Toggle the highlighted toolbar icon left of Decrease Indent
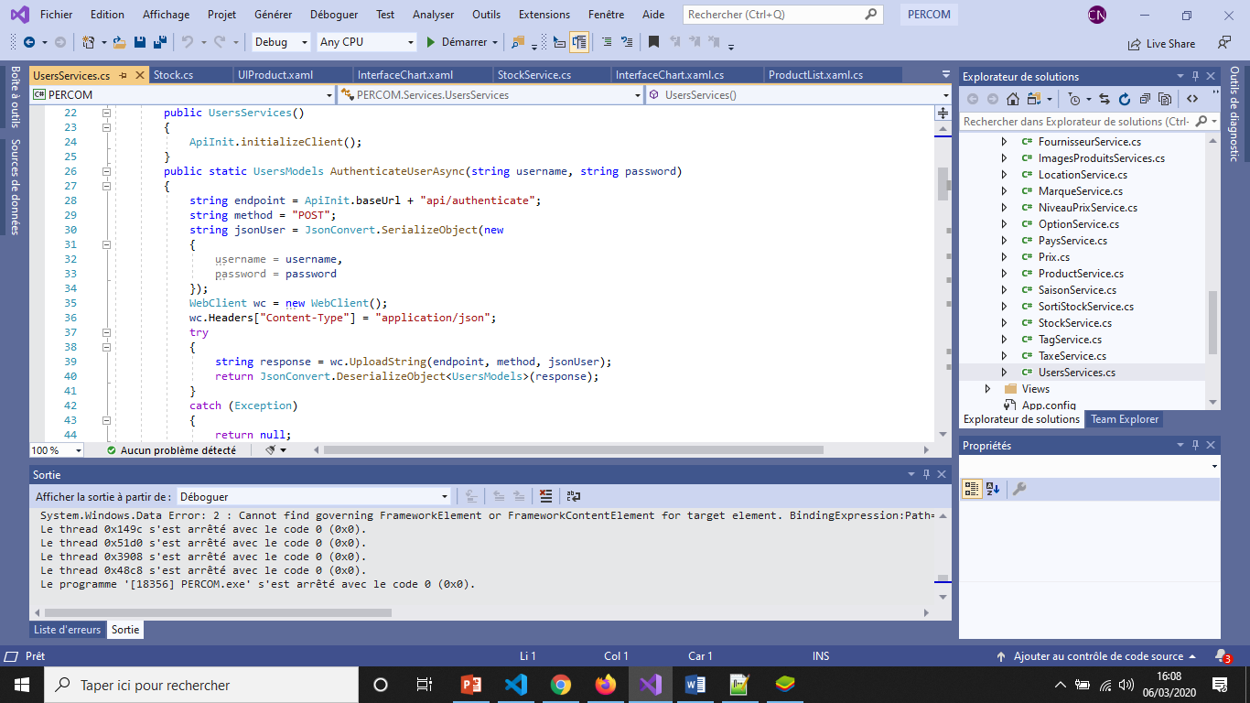1250x703 pixels. point(578,42)
